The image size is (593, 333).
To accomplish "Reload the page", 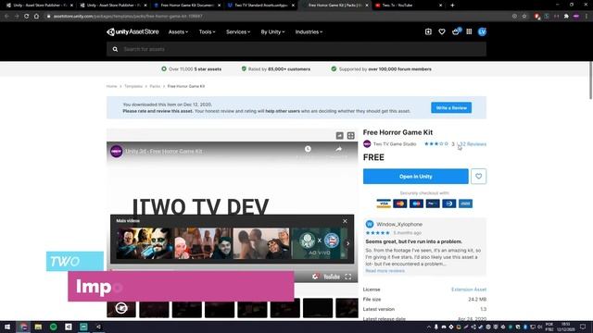I will [26, 17].
